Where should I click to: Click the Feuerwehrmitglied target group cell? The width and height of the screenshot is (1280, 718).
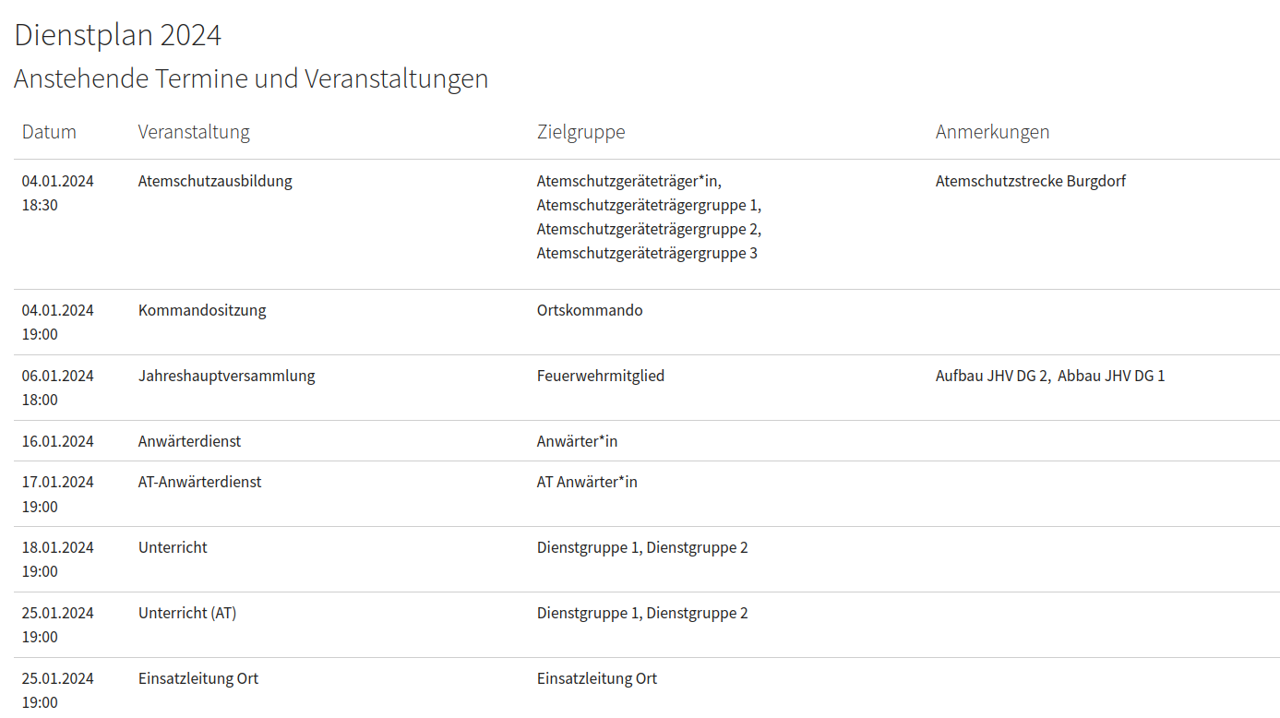coord(601,376)
